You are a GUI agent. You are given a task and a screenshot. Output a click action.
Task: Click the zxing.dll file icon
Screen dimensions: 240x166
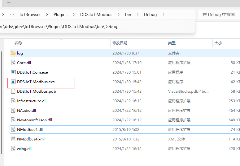click(x=13, y=148)
